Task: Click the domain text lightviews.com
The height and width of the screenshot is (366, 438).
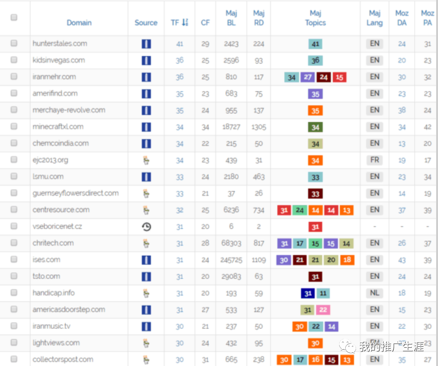Action: pos(56,343)
